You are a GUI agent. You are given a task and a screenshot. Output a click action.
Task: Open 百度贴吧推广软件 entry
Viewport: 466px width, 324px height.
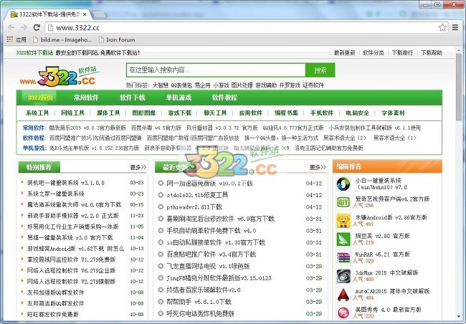coord(211,254)
